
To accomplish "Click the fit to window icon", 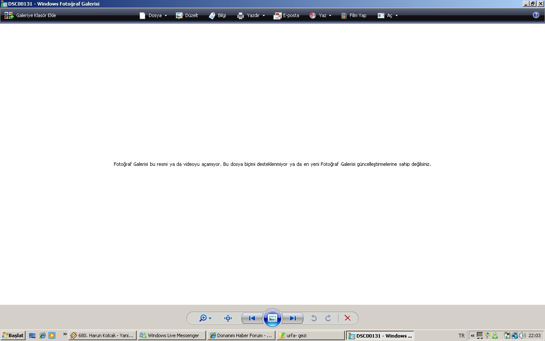I will point(228,318).
